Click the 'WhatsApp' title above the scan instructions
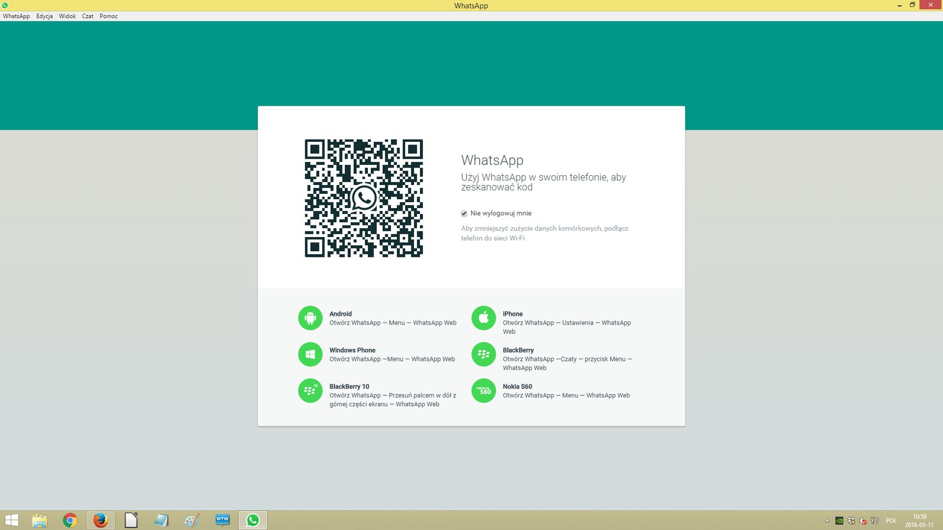943x530 pixels. point(492,160)
